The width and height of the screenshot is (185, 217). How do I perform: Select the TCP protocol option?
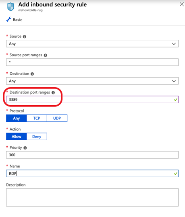pos(37,118)
